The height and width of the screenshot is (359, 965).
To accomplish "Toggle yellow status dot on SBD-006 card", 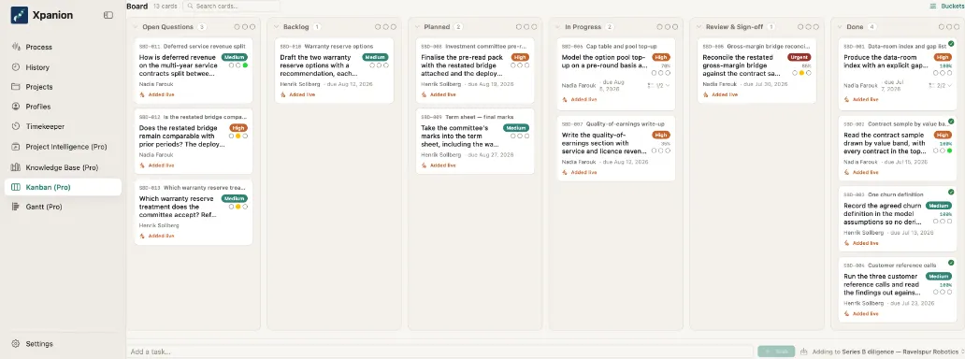I will (x=802, y=73).
